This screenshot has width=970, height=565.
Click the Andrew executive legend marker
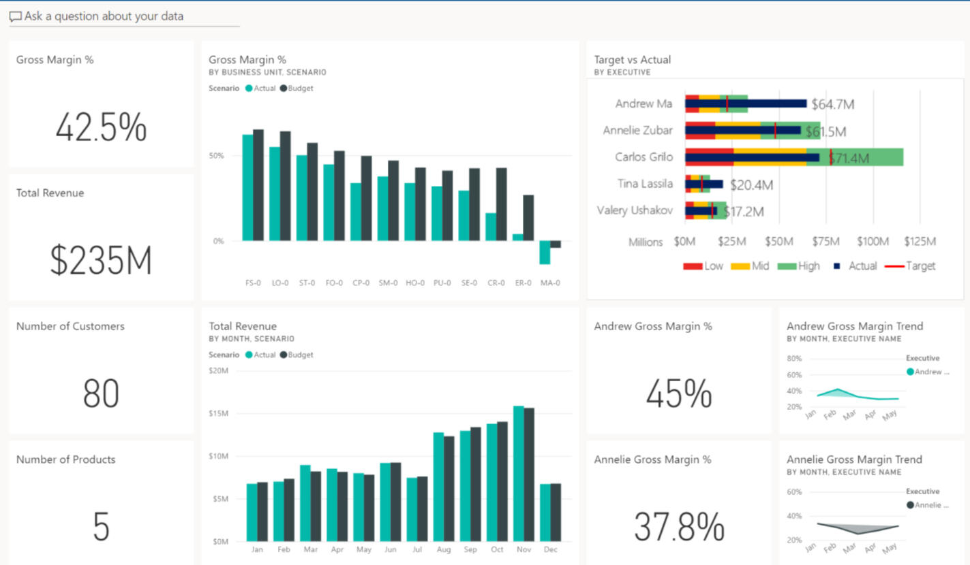point(910,372)
